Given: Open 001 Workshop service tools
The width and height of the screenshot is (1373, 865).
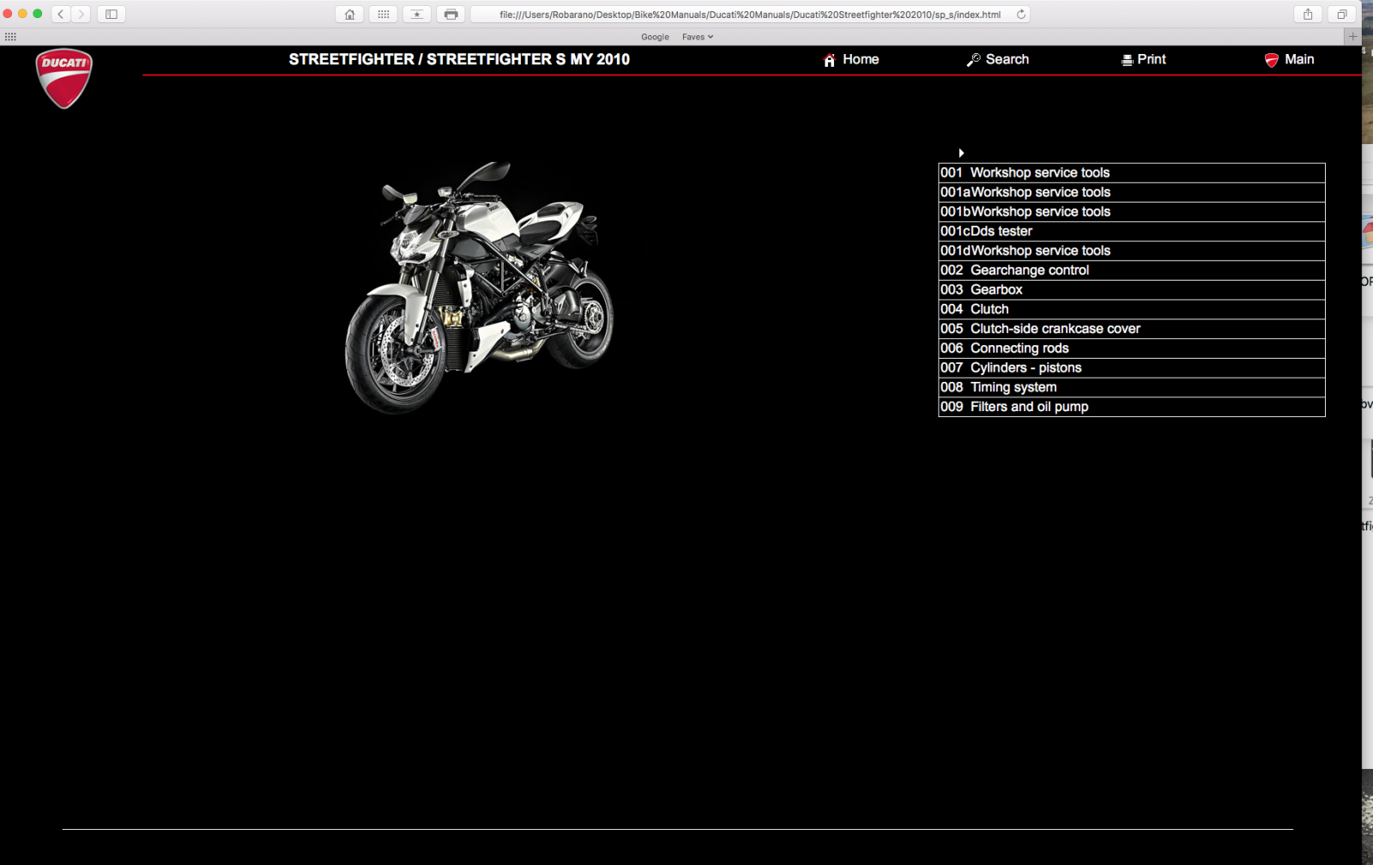Looking at the screenshot, I should click(x=1132, y=172).
